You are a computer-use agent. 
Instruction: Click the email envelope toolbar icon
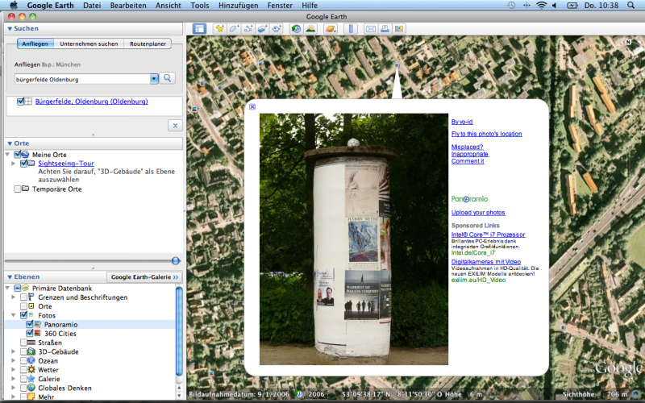click(x=371, y=29)
